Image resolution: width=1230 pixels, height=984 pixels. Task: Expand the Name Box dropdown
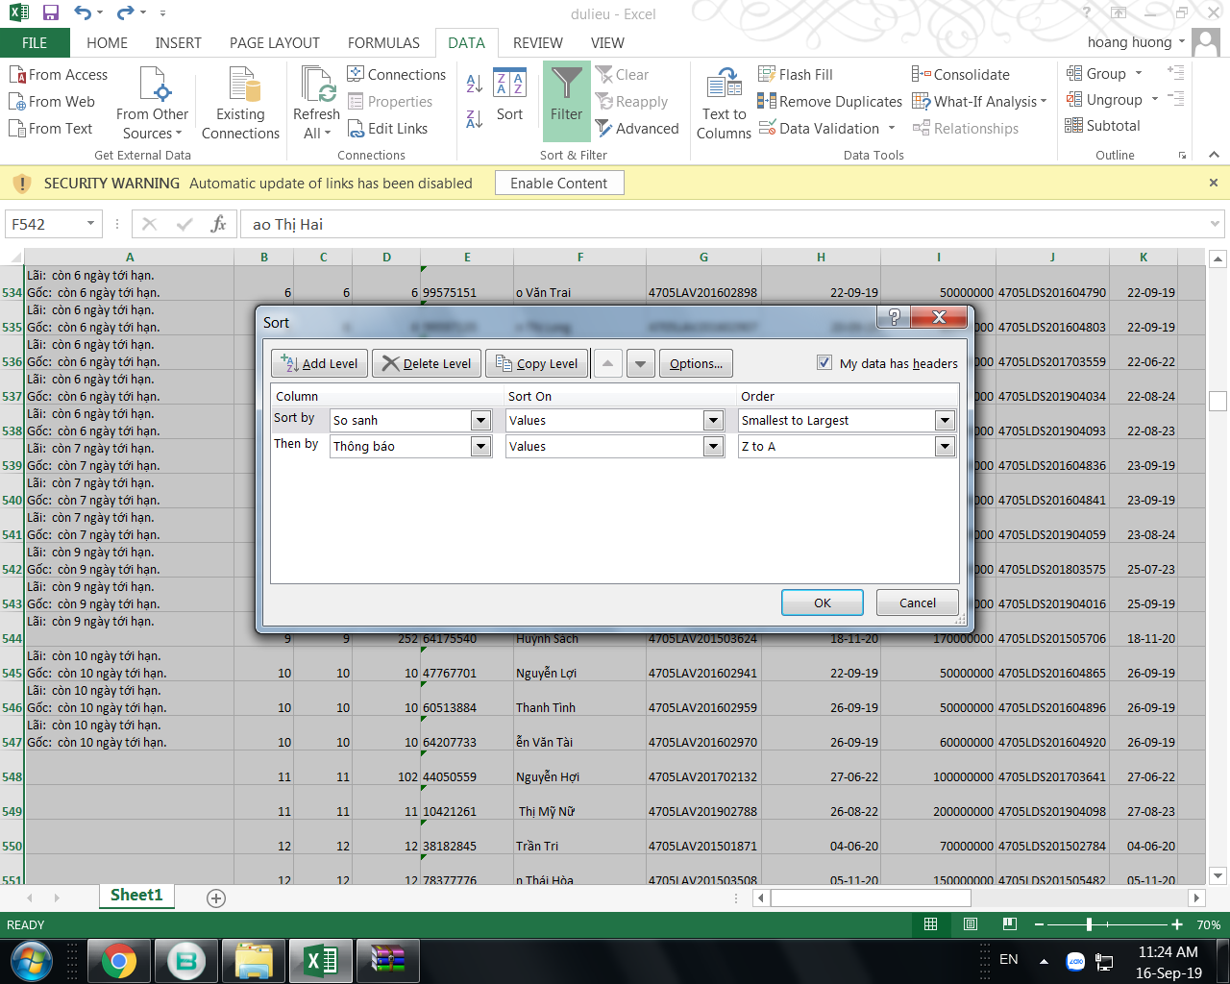coord(91,224)
